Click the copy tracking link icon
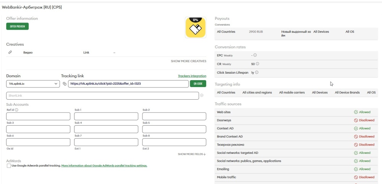Image resolution: width=382 pixels, height=184 pixels. tap(65, 84)
